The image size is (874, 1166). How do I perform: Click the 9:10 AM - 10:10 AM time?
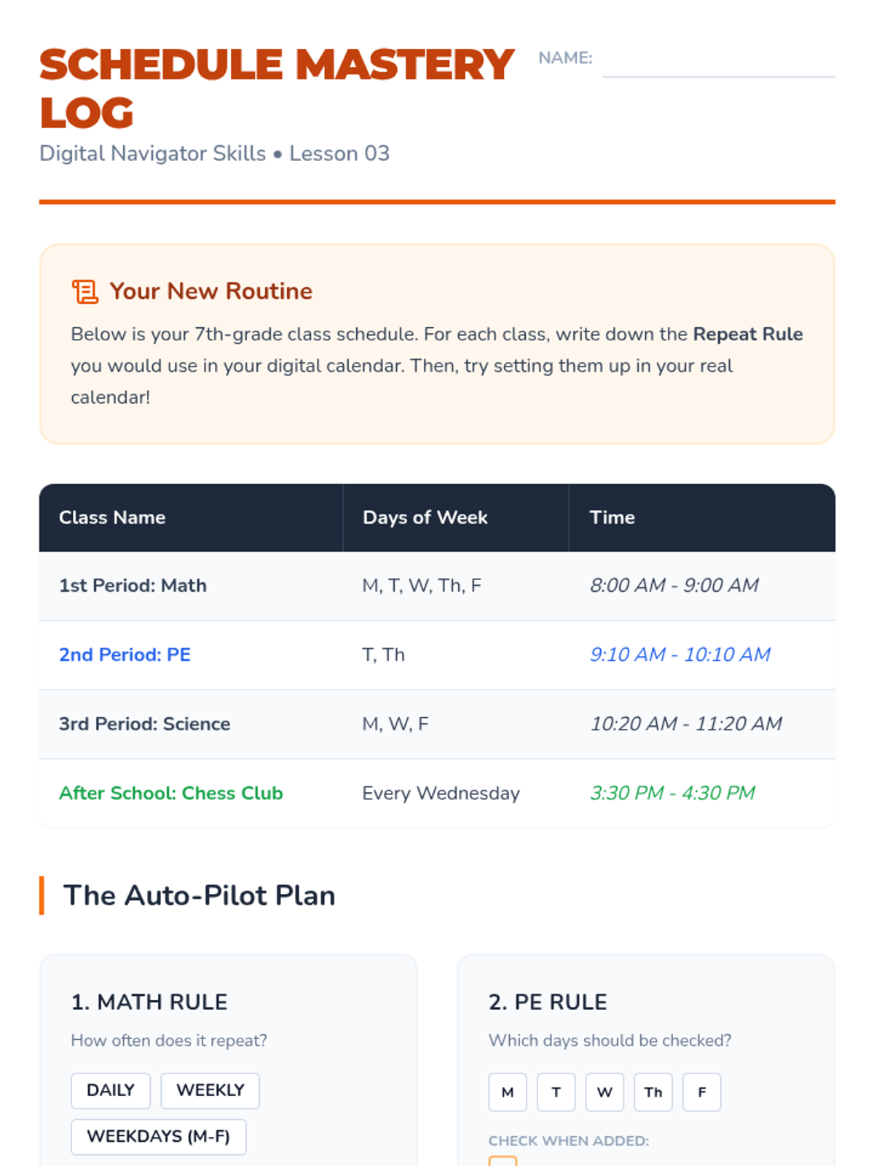pos(680,654)
